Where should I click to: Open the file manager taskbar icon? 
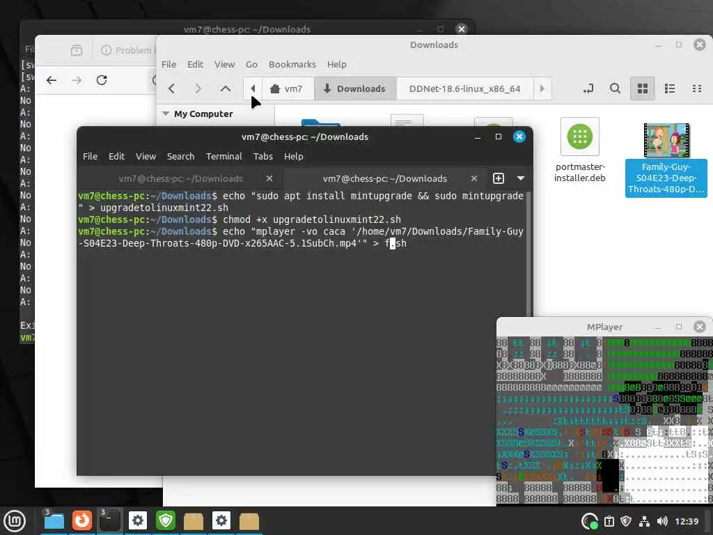point(54,521)
